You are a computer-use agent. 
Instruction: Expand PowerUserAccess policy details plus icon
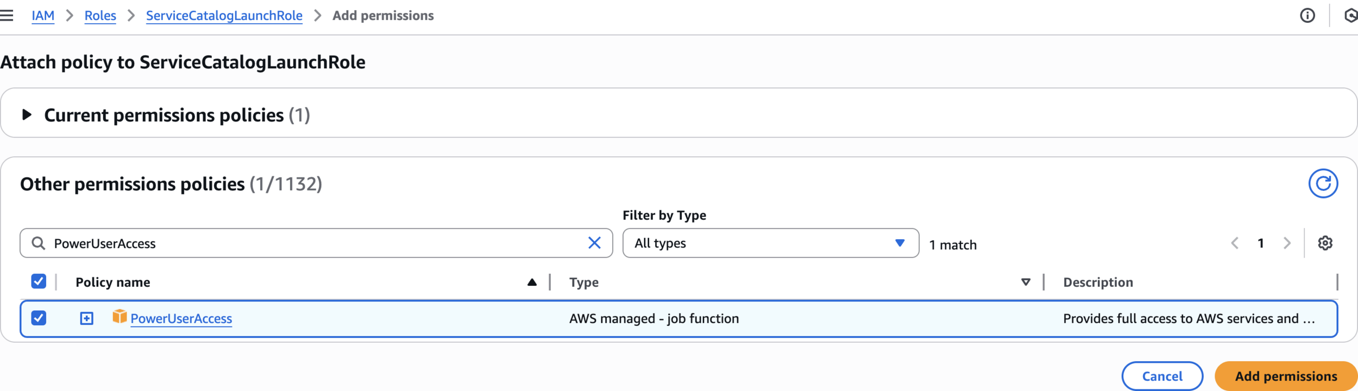pos(87,318)
